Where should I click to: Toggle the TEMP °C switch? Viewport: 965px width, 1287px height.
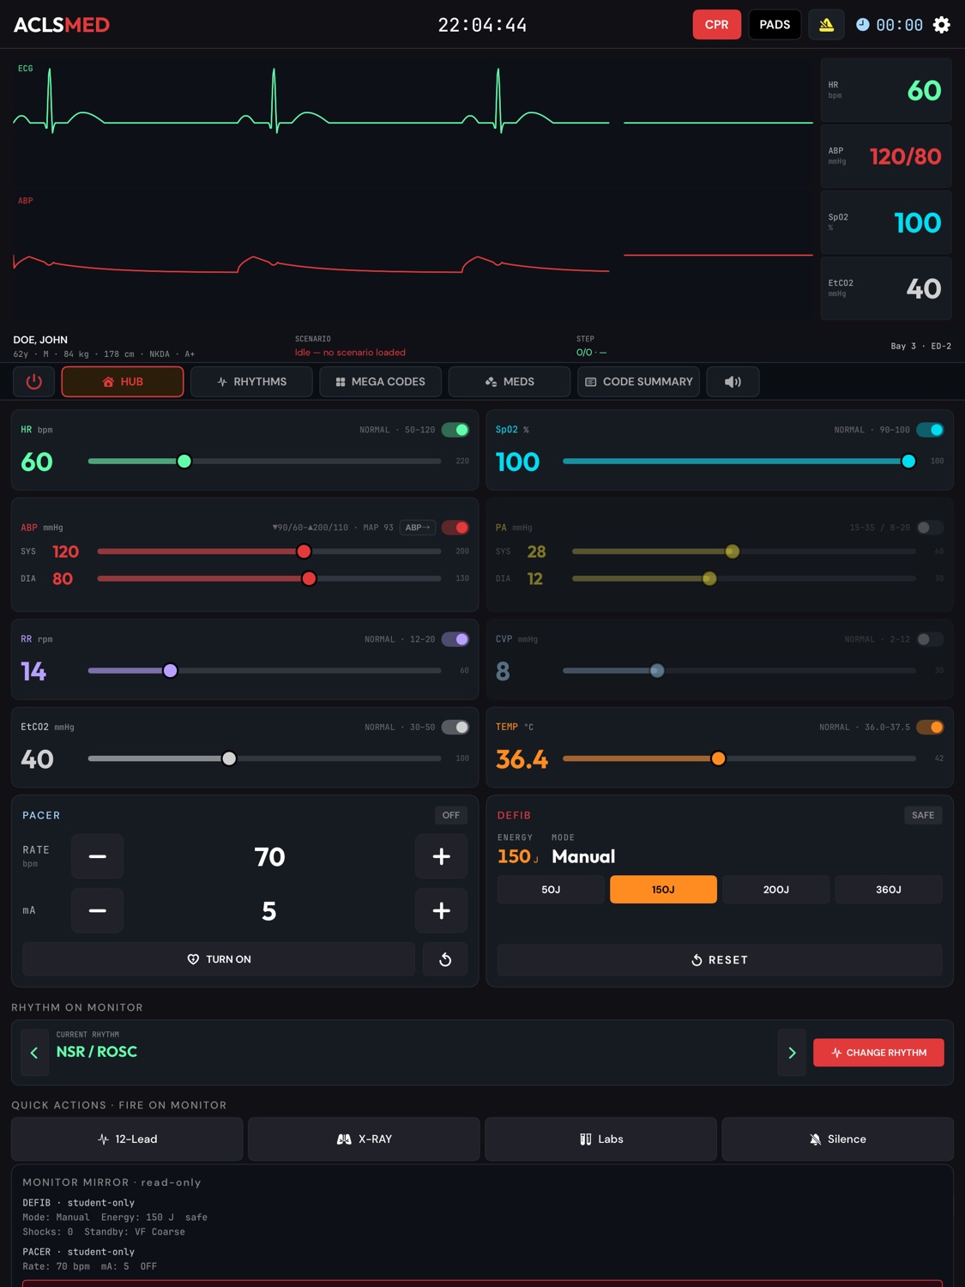[x=930, y=727]
